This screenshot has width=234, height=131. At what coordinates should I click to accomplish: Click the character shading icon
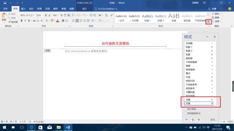63,21
